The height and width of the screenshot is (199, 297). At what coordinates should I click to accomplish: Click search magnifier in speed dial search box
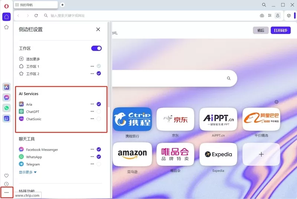[229, 78]
